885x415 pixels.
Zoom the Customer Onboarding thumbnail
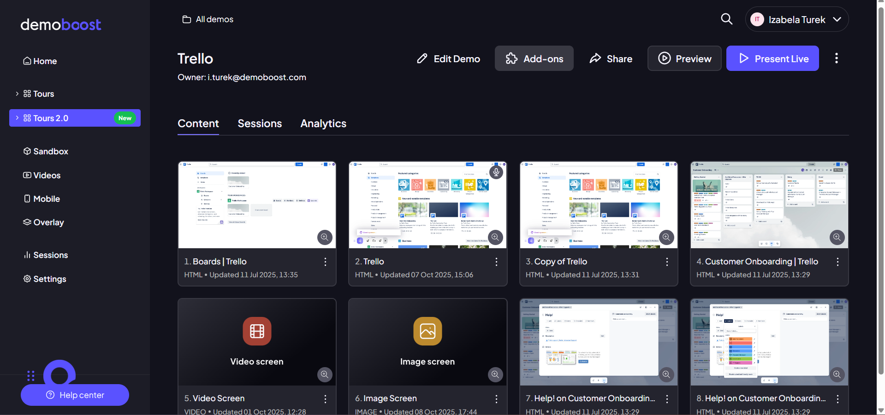pyautogui.click(x=837, y=237)
